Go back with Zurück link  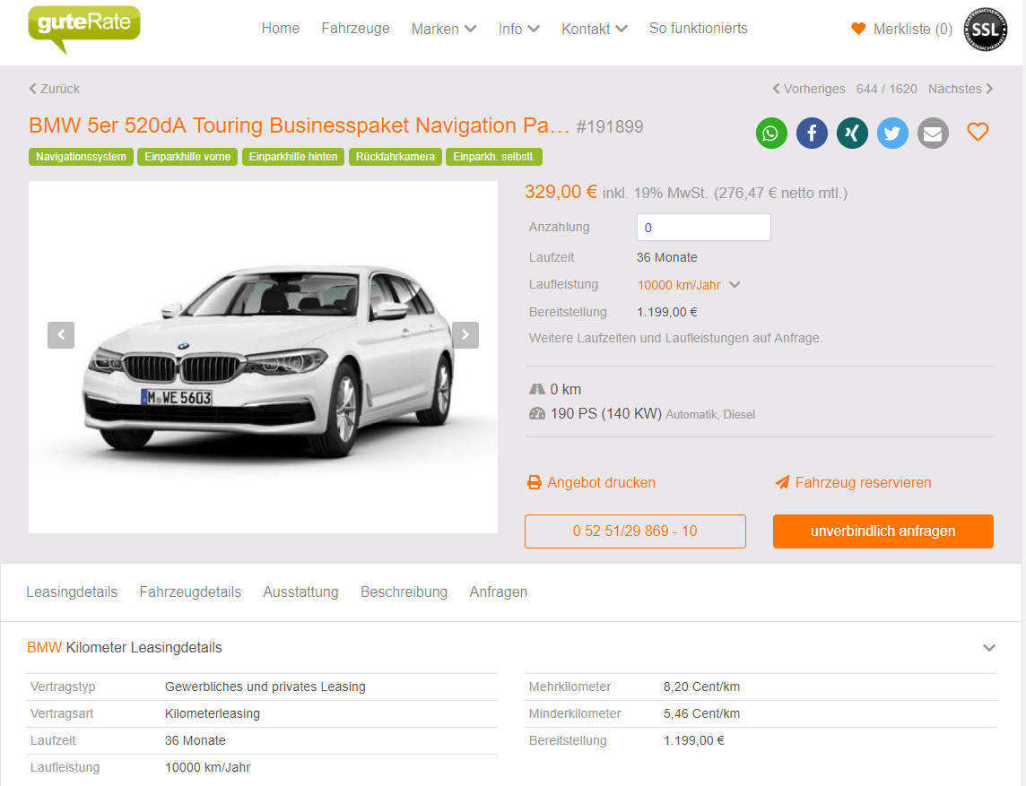tap(55, 89)
